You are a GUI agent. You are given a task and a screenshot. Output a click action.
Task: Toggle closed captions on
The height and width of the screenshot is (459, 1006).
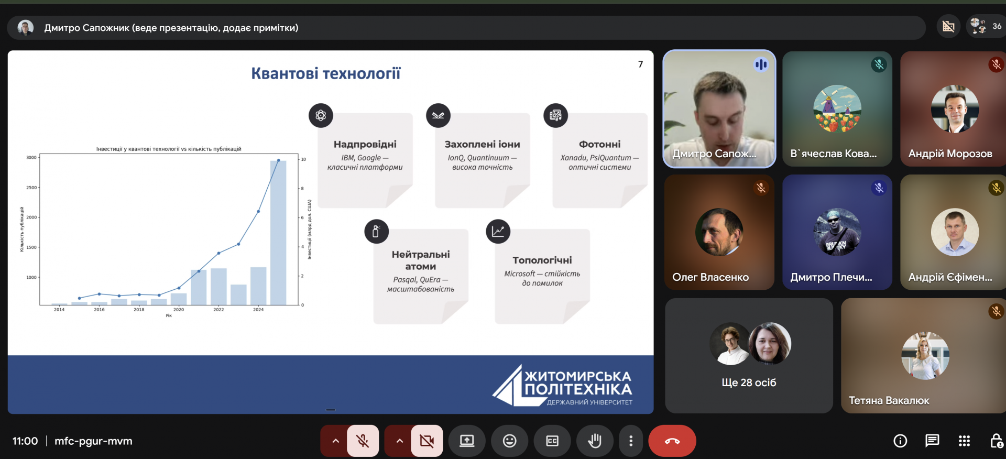click(x=552, y=441)
